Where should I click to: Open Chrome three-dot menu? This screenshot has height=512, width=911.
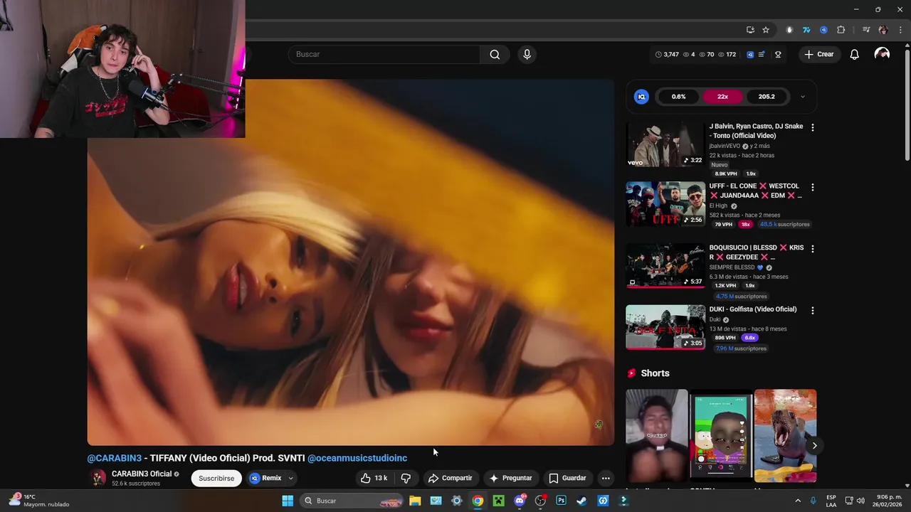[x=900, y=30]
